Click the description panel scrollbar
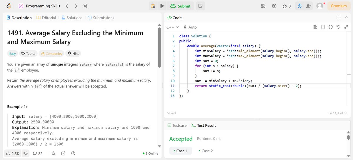 point(160,47)
